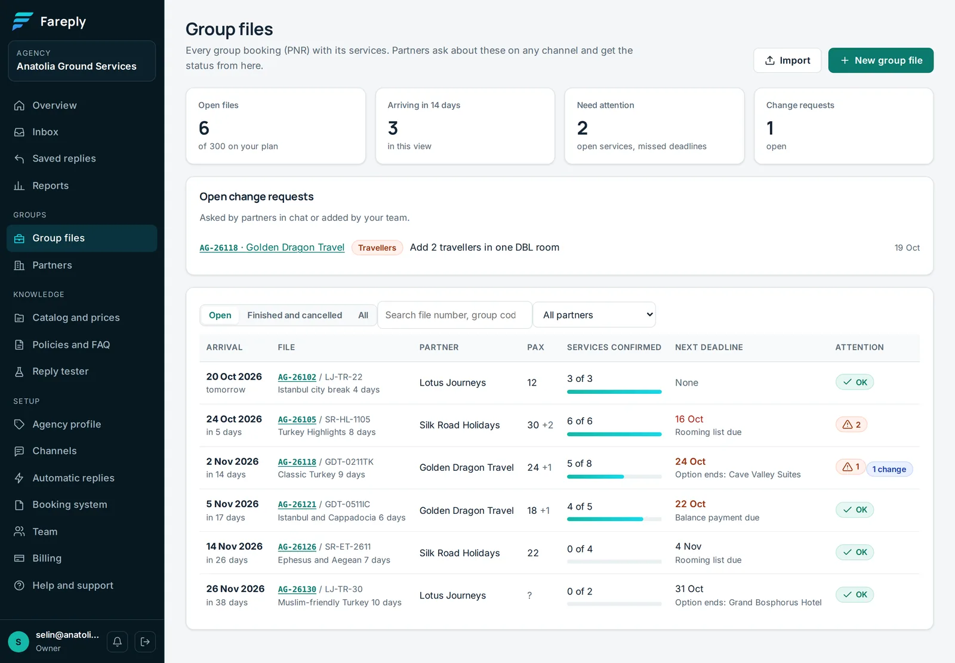Click the Agency profile tag icon
The height and width of the screenshot is (663, 955).
click(x=19, y=424)
